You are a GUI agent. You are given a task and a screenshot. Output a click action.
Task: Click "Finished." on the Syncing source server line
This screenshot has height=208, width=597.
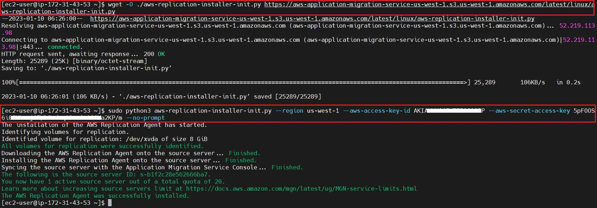tap(287, 167)
